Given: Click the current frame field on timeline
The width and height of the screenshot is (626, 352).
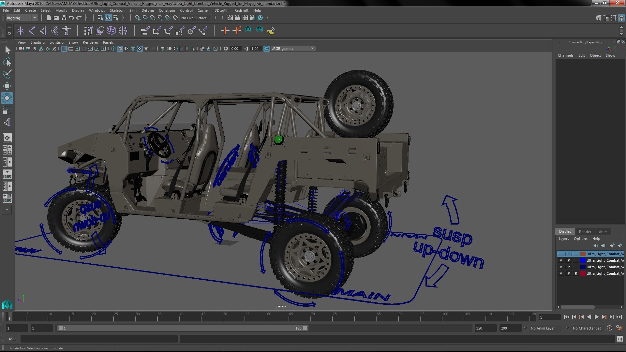Looking at the screenshot, I should [x=549, y=317].
